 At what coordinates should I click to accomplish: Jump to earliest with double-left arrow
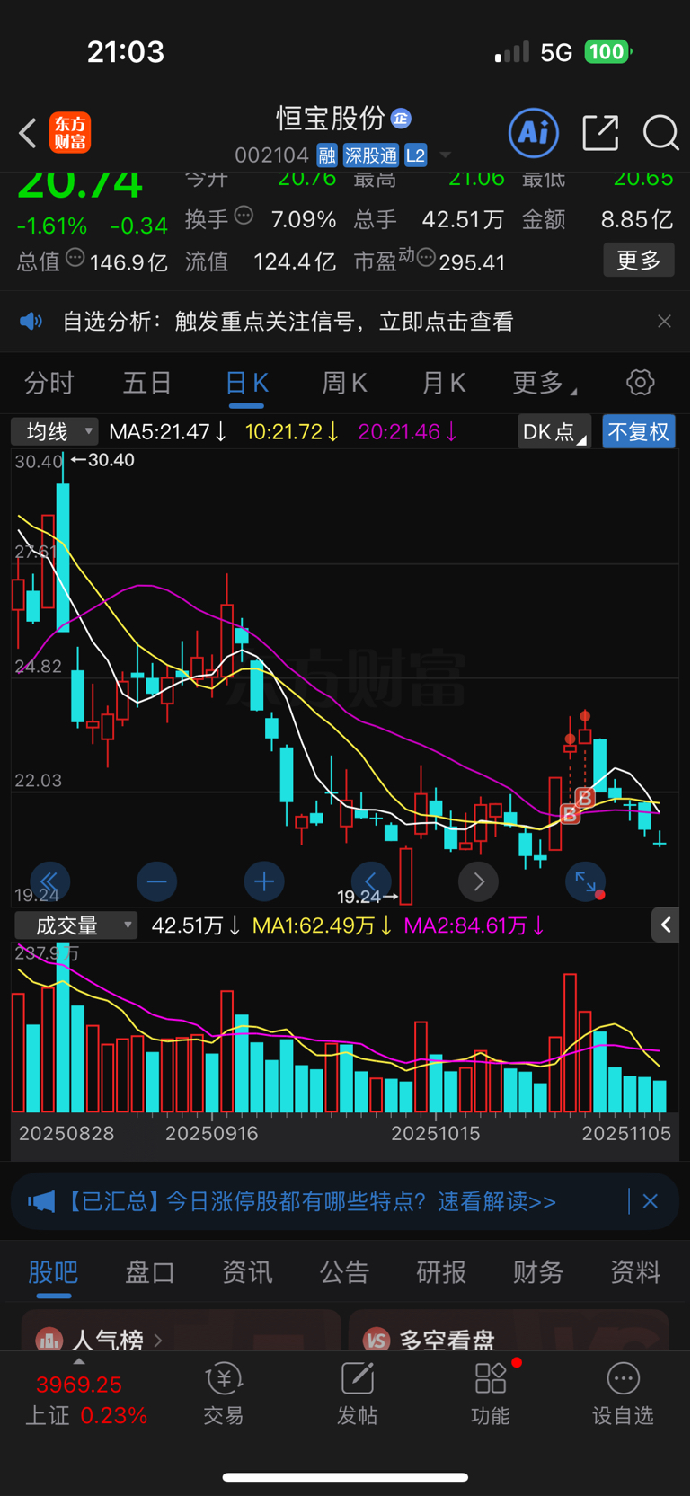coord(49,881)
